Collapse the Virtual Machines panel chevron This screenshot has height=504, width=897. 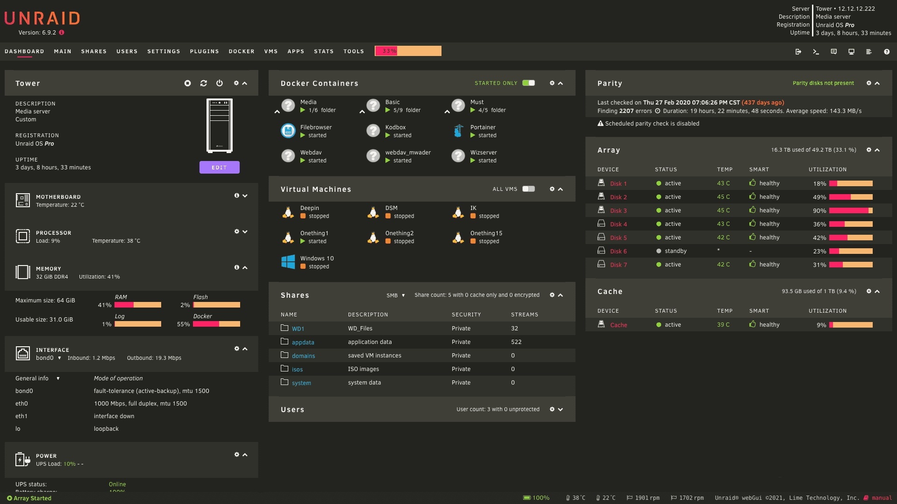[561, 189]
